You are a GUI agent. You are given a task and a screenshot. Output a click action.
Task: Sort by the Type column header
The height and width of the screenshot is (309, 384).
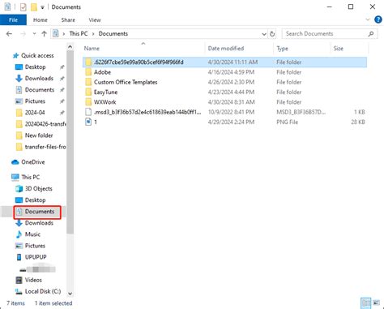tap(282, 49)
